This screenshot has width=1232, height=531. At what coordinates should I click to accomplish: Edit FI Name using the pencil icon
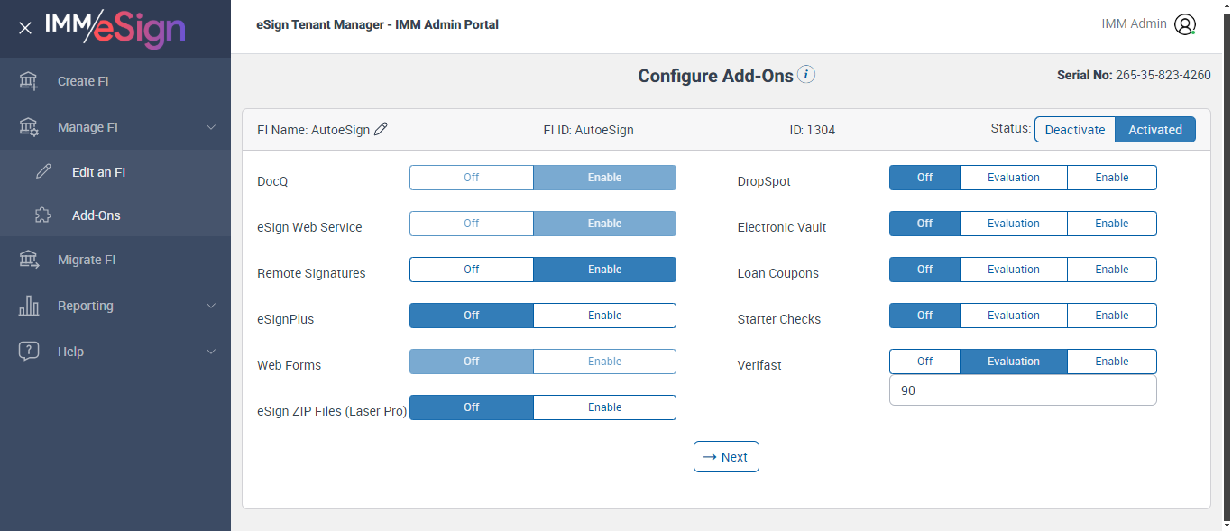[x=381, y=130]
